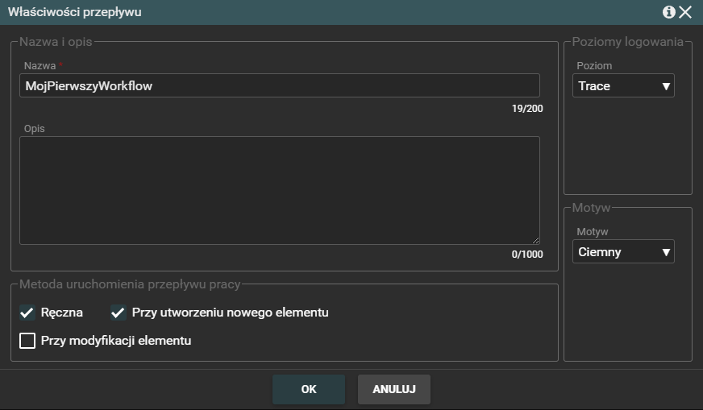Enable the Przy modyfikacji elementu checkbox

pos(27,341)
